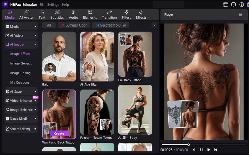Click the HitPaw Edimakor logo icon
The image size is (249, 155).
(x=5, y=4)
